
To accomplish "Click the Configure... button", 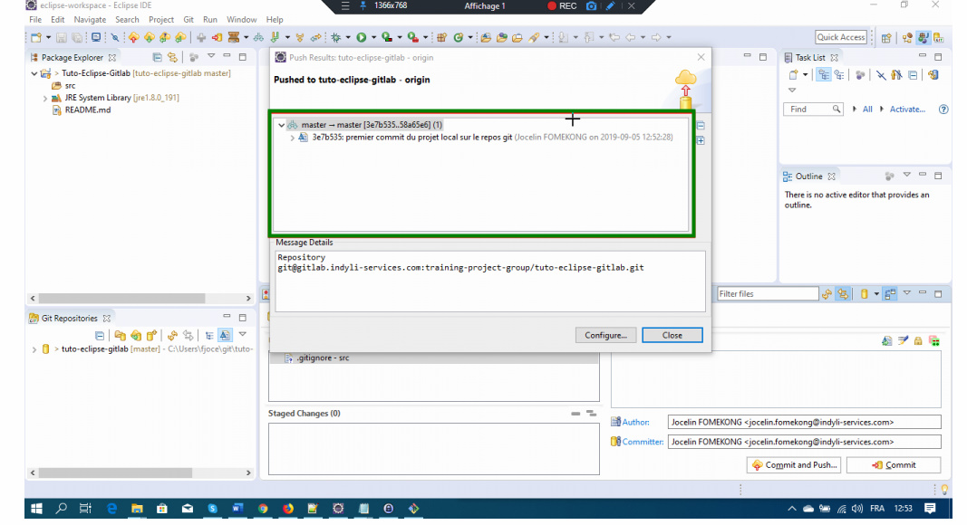I will point(605,335).
